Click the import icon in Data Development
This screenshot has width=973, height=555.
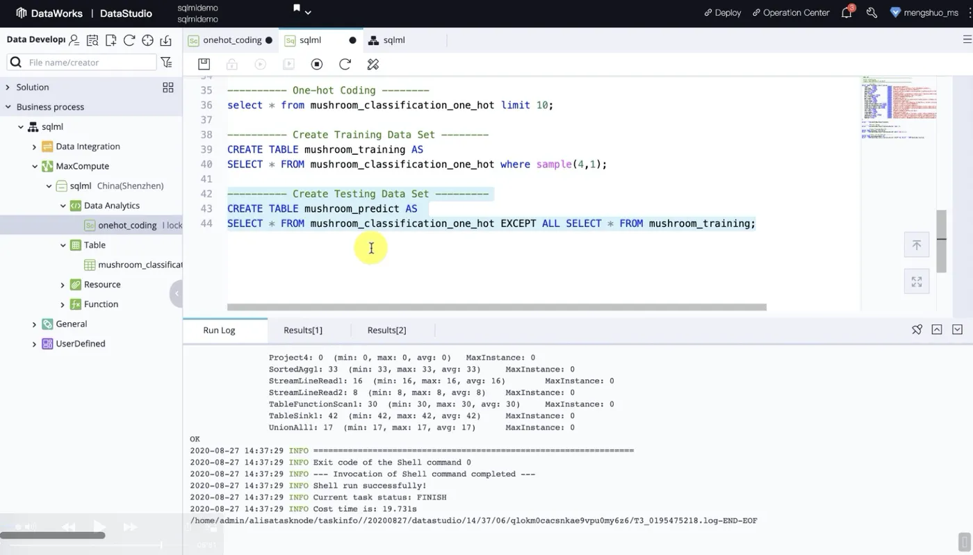pos(165,40)
